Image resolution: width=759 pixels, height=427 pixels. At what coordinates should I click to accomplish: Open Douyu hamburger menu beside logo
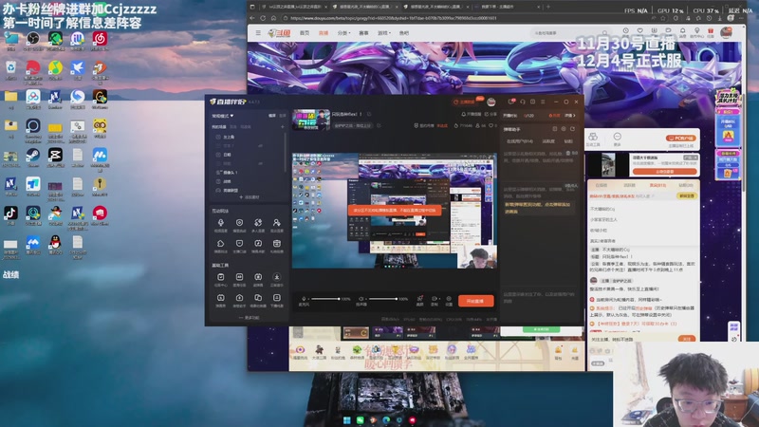pos(258,33)
